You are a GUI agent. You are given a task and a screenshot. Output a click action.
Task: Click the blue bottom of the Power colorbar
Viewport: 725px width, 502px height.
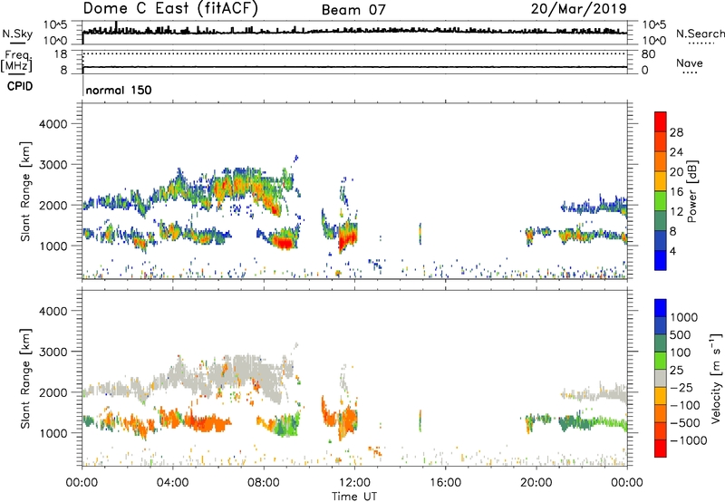point(661,260)
